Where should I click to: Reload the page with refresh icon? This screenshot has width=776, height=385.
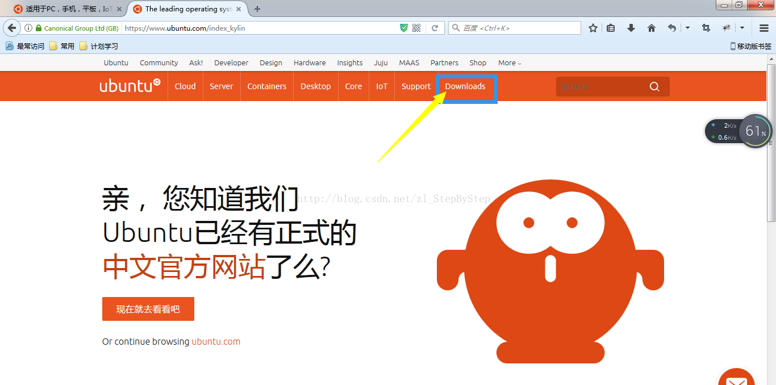(435, 28)
